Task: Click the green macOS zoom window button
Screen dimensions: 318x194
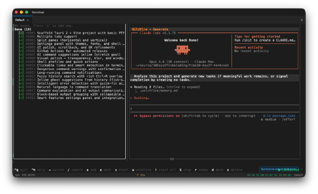Action: (x=27, y=12)
